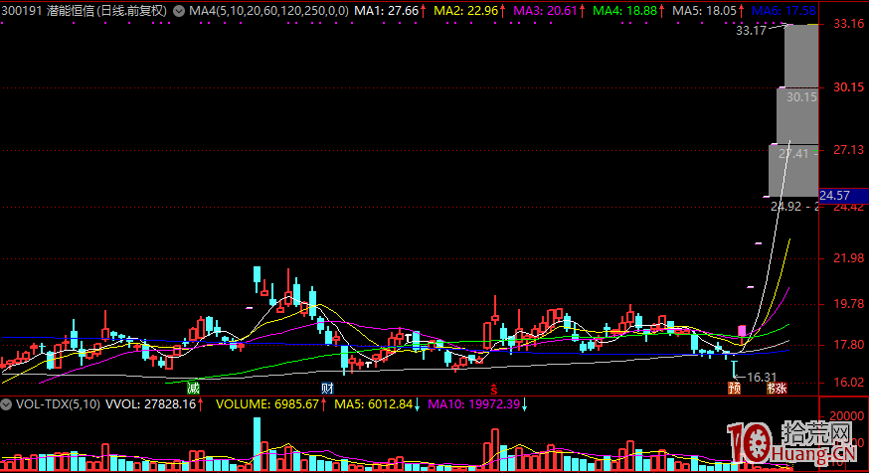This screenshot has width=869, height=473.
Task: Click the 33.17 high price annotation
Action: click(751, 31)
